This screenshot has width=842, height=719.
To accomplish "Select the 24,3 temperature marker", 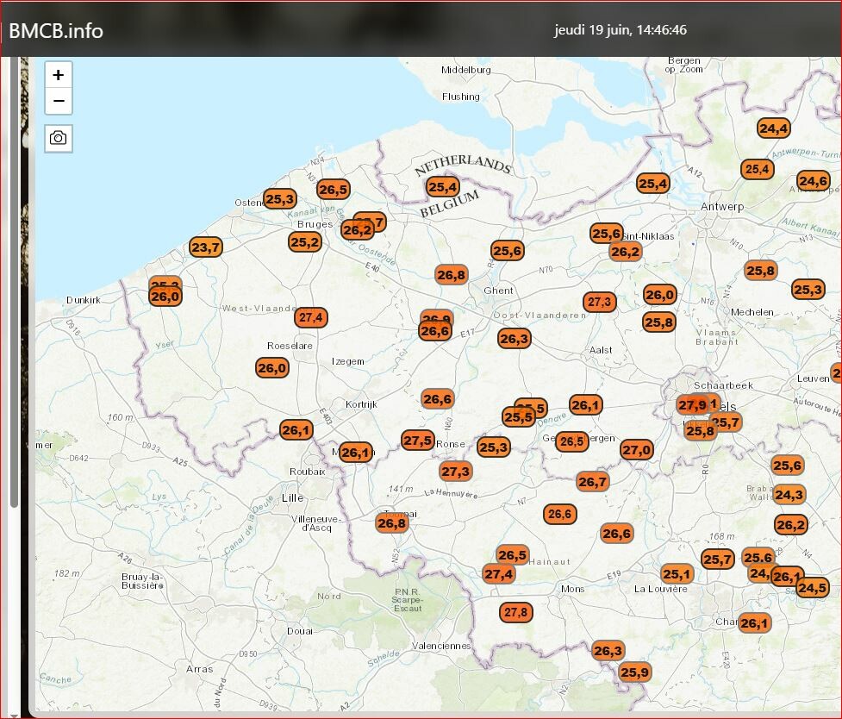I will (x=789, y=495).
